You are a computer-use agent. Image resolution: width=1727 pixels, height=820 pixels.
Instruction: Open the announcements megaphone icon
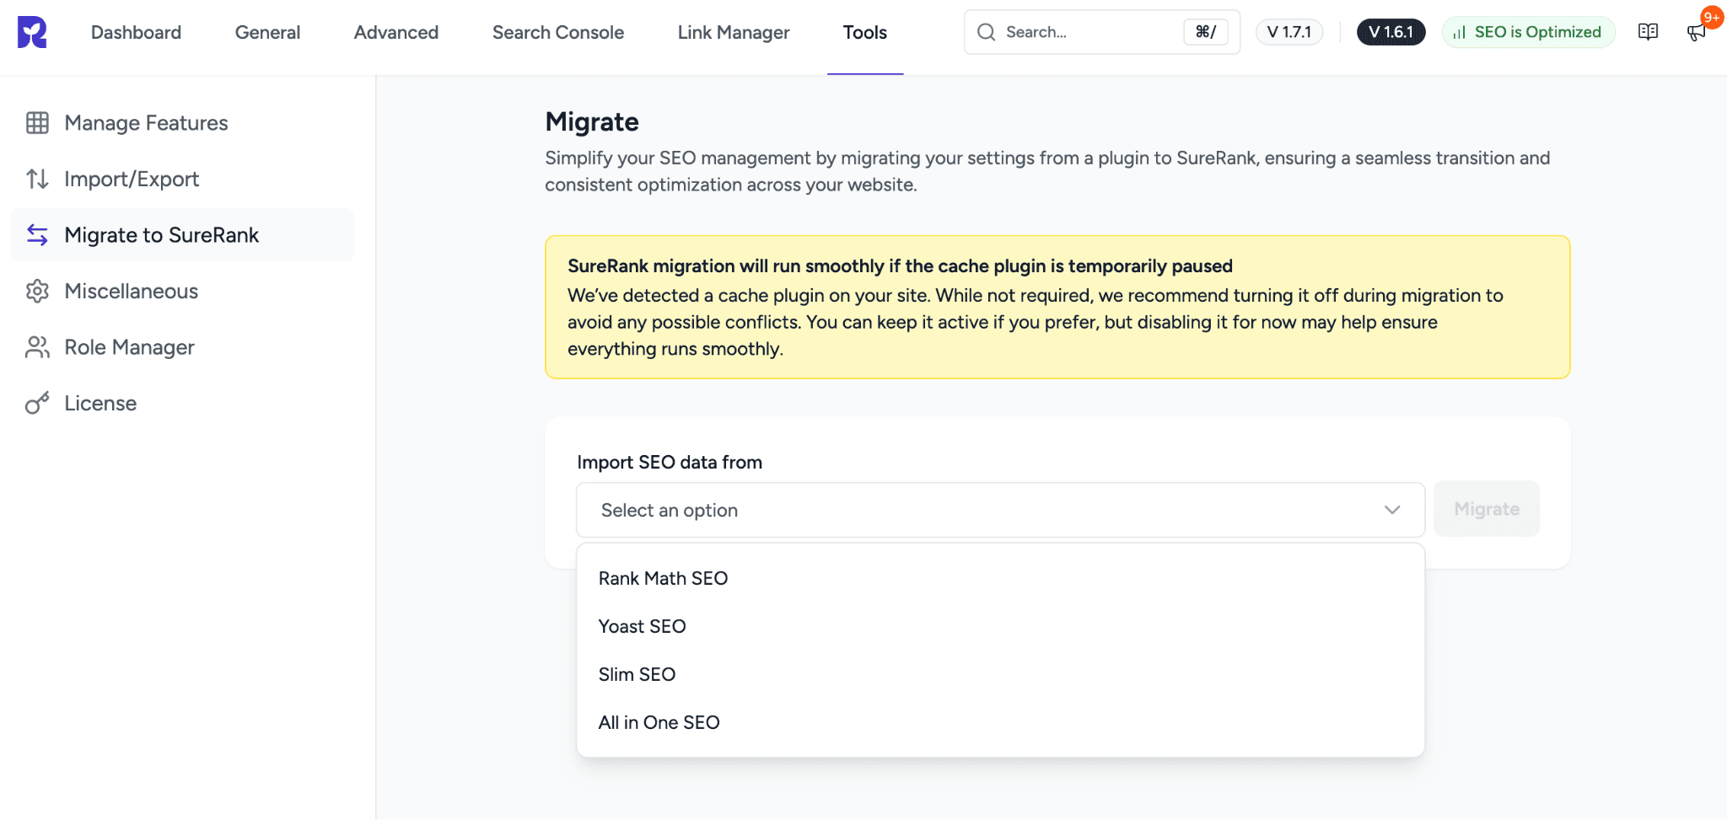tap(1696, 33)
